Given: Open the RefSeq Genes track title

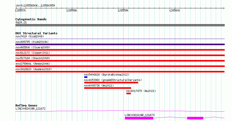Looking at the screenshot, I should click(x=27, y=105).
